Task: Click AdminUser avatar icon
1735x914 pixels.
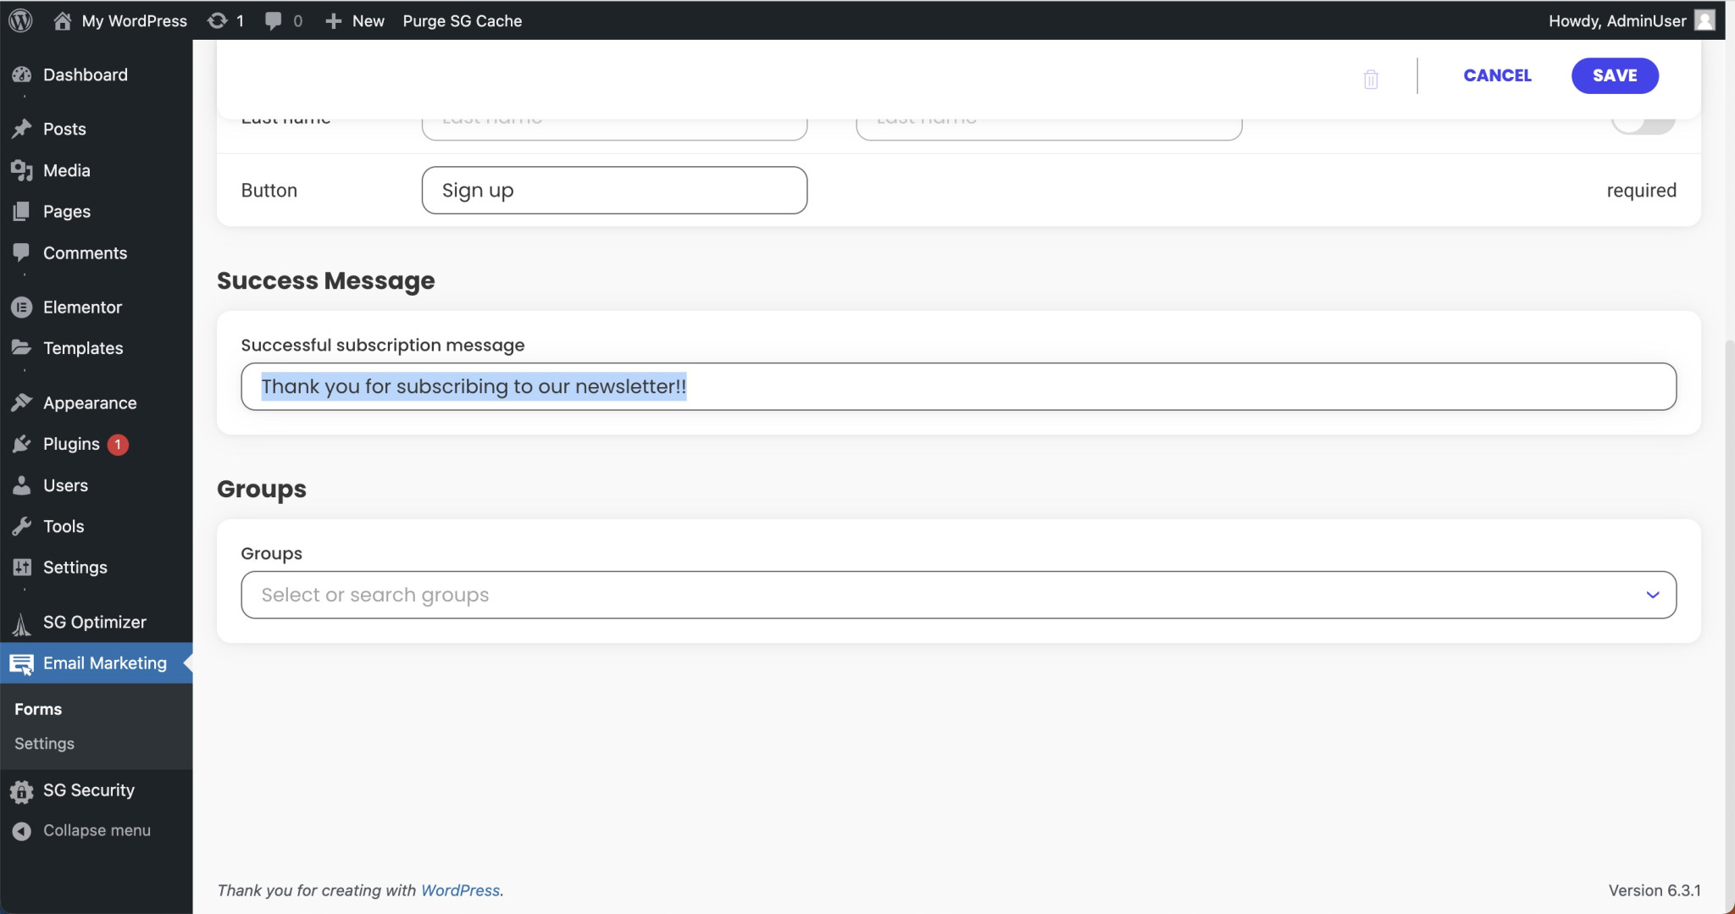Action: [1705, 20]
